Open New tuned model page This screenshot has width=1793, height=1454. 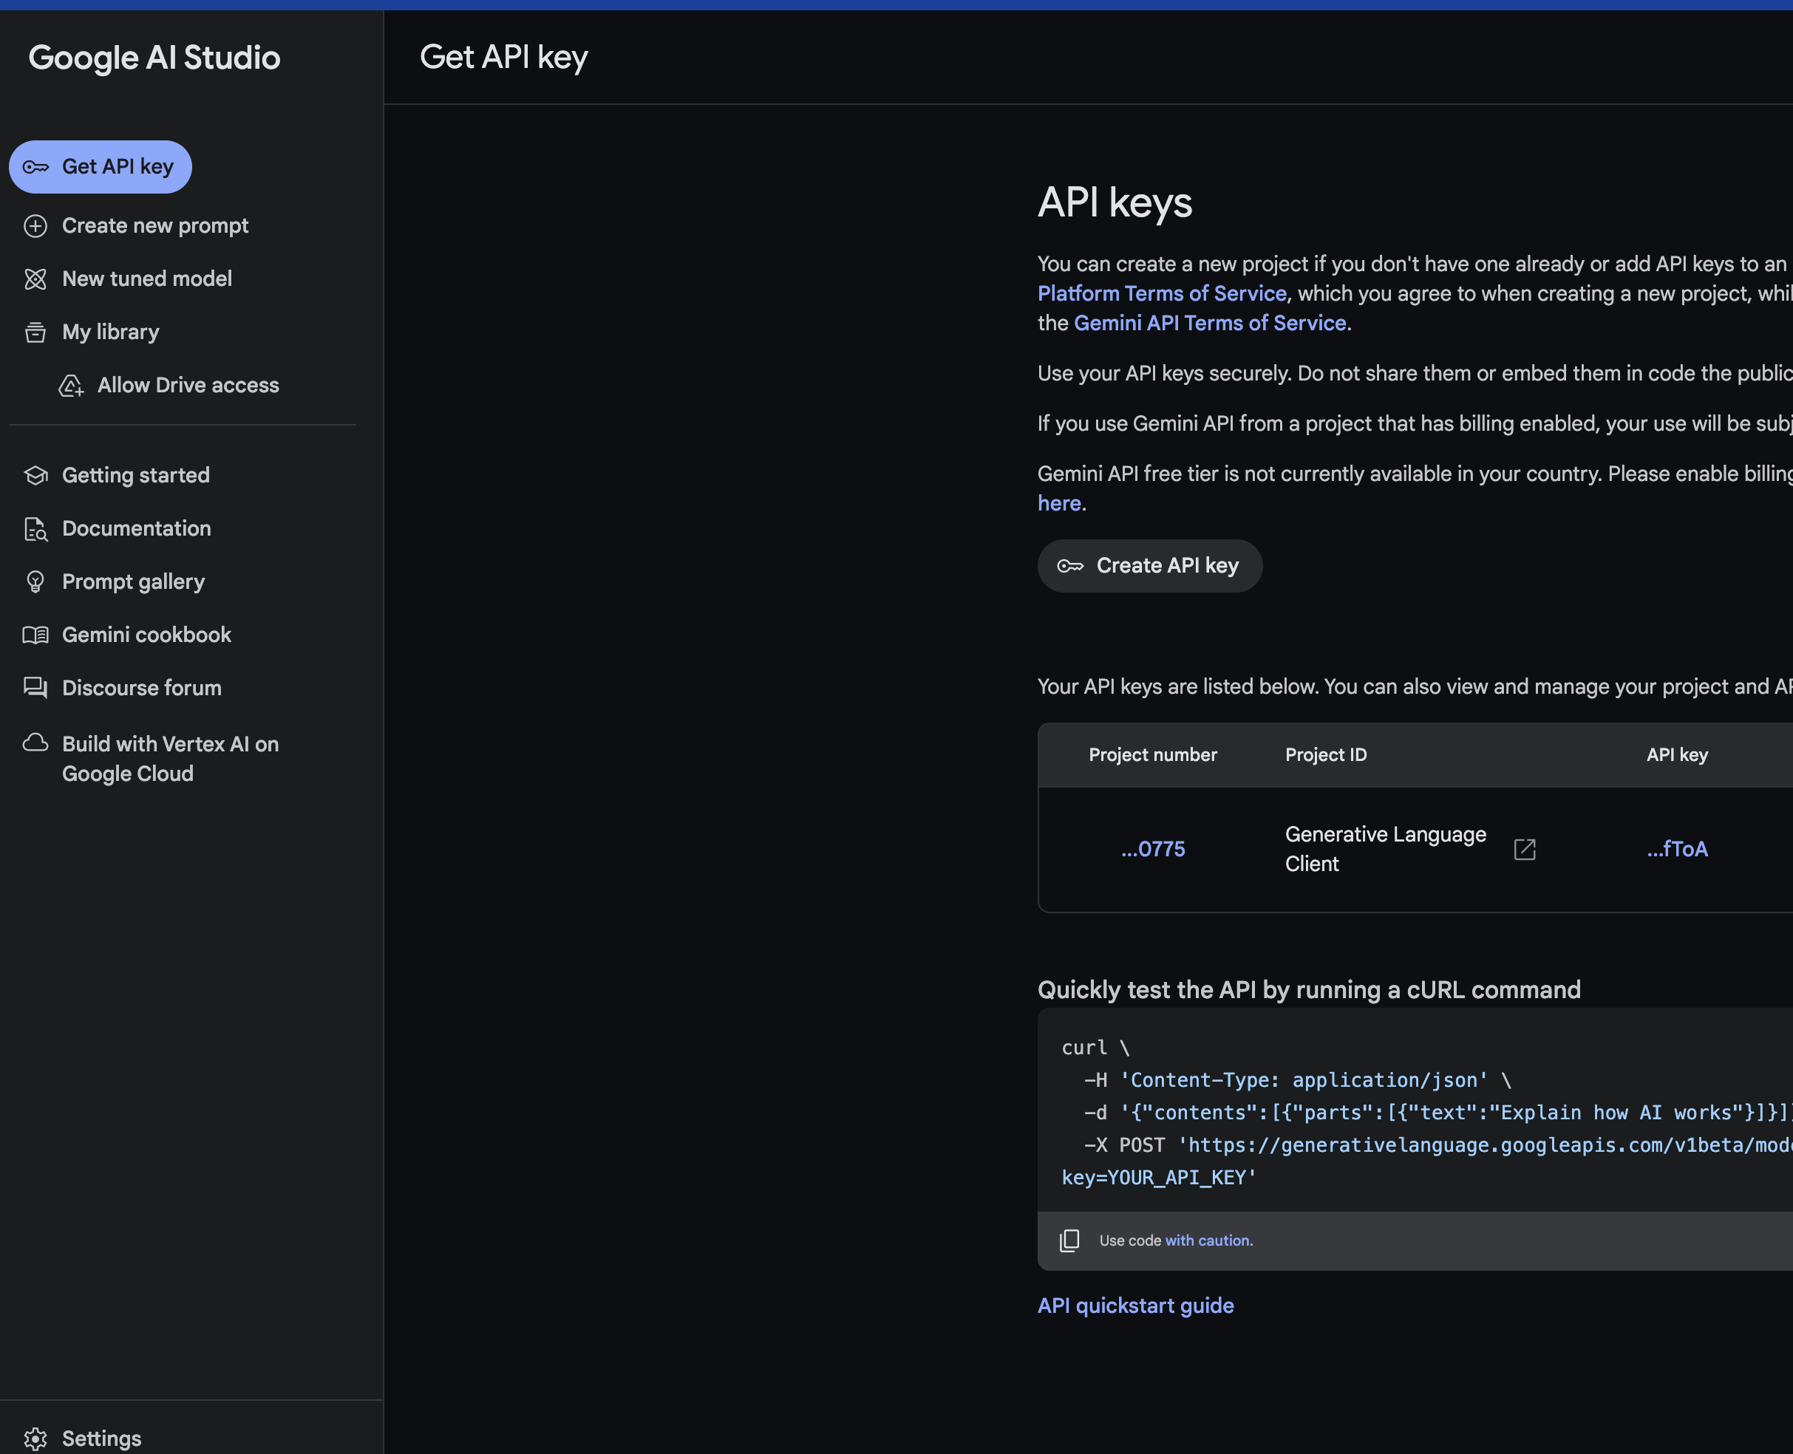click(x=146, y=279)
